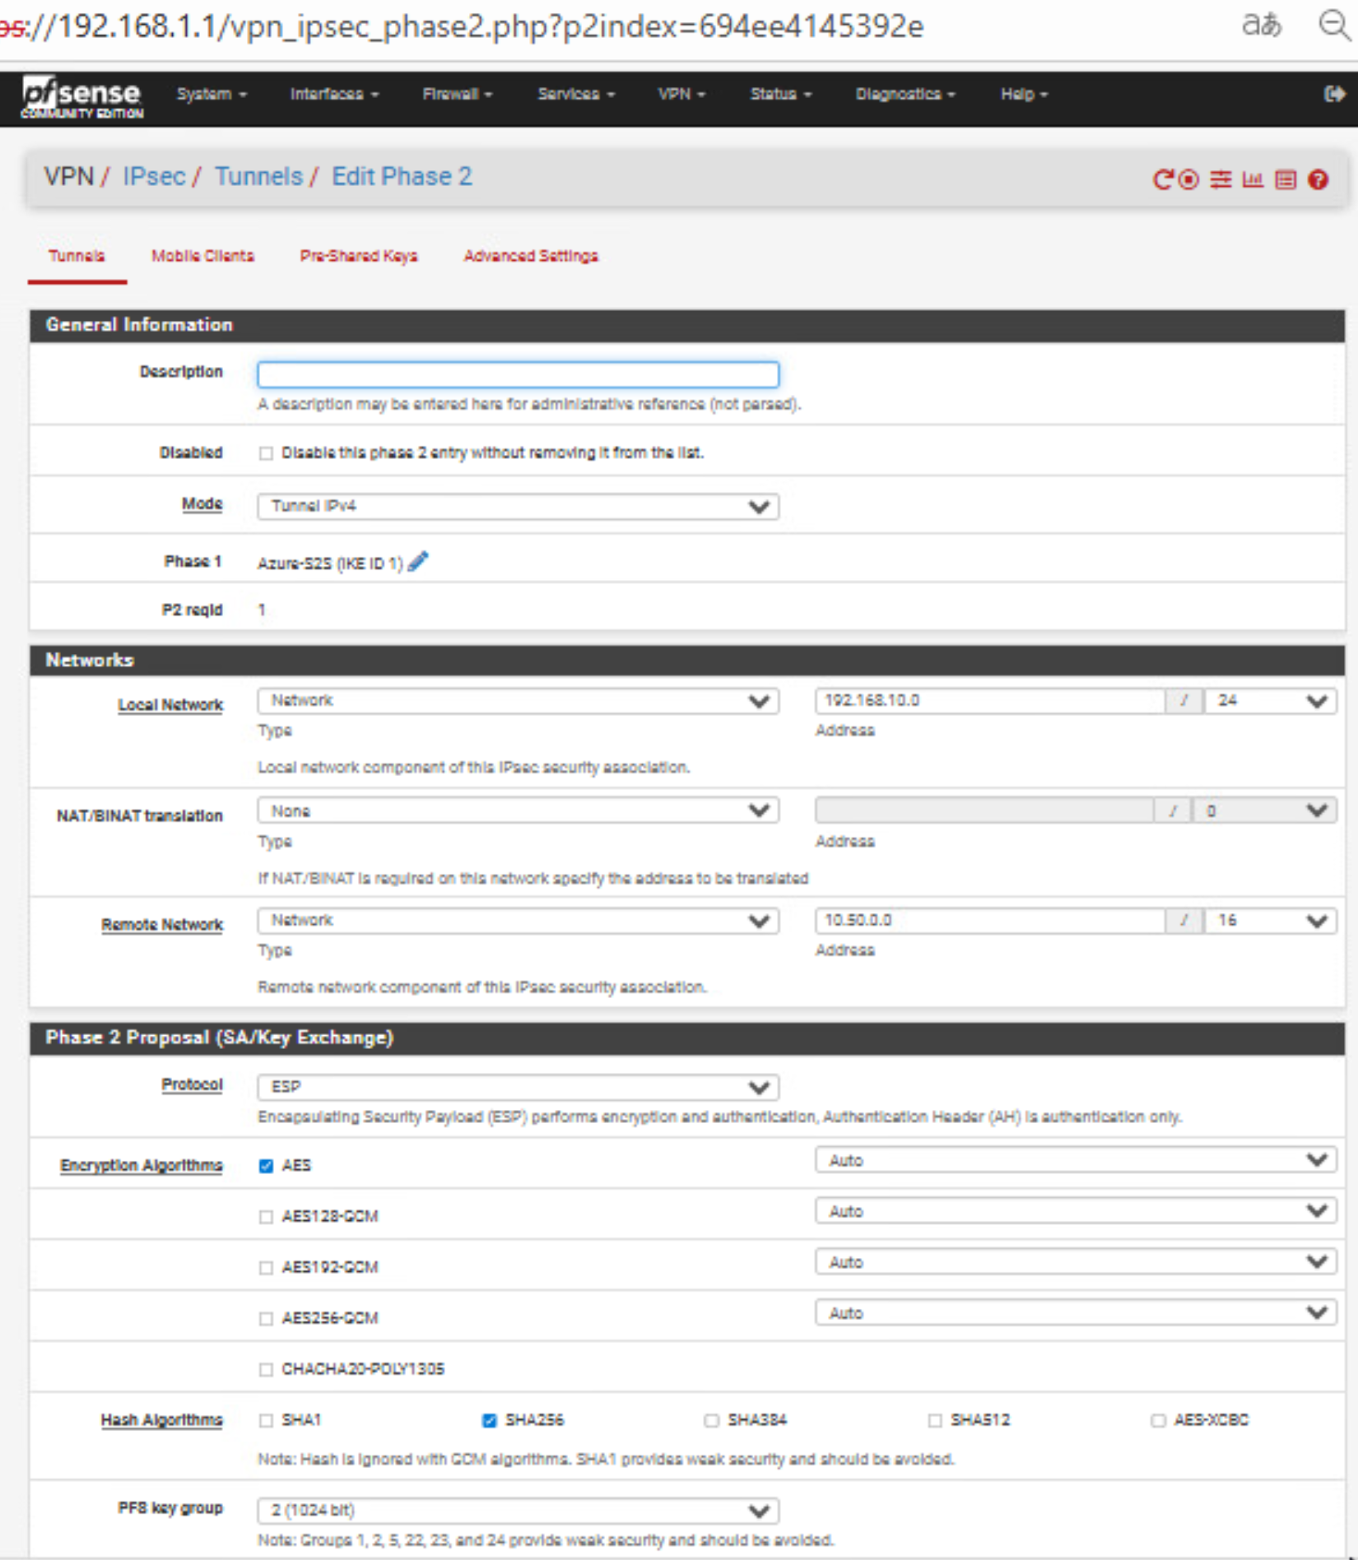Click into the Description text field
The width and height of the screenshot is (1358, 1560).
click(x=518, y=374)
